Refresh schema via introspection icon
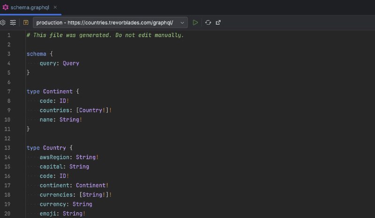 [x=208, y=23]
